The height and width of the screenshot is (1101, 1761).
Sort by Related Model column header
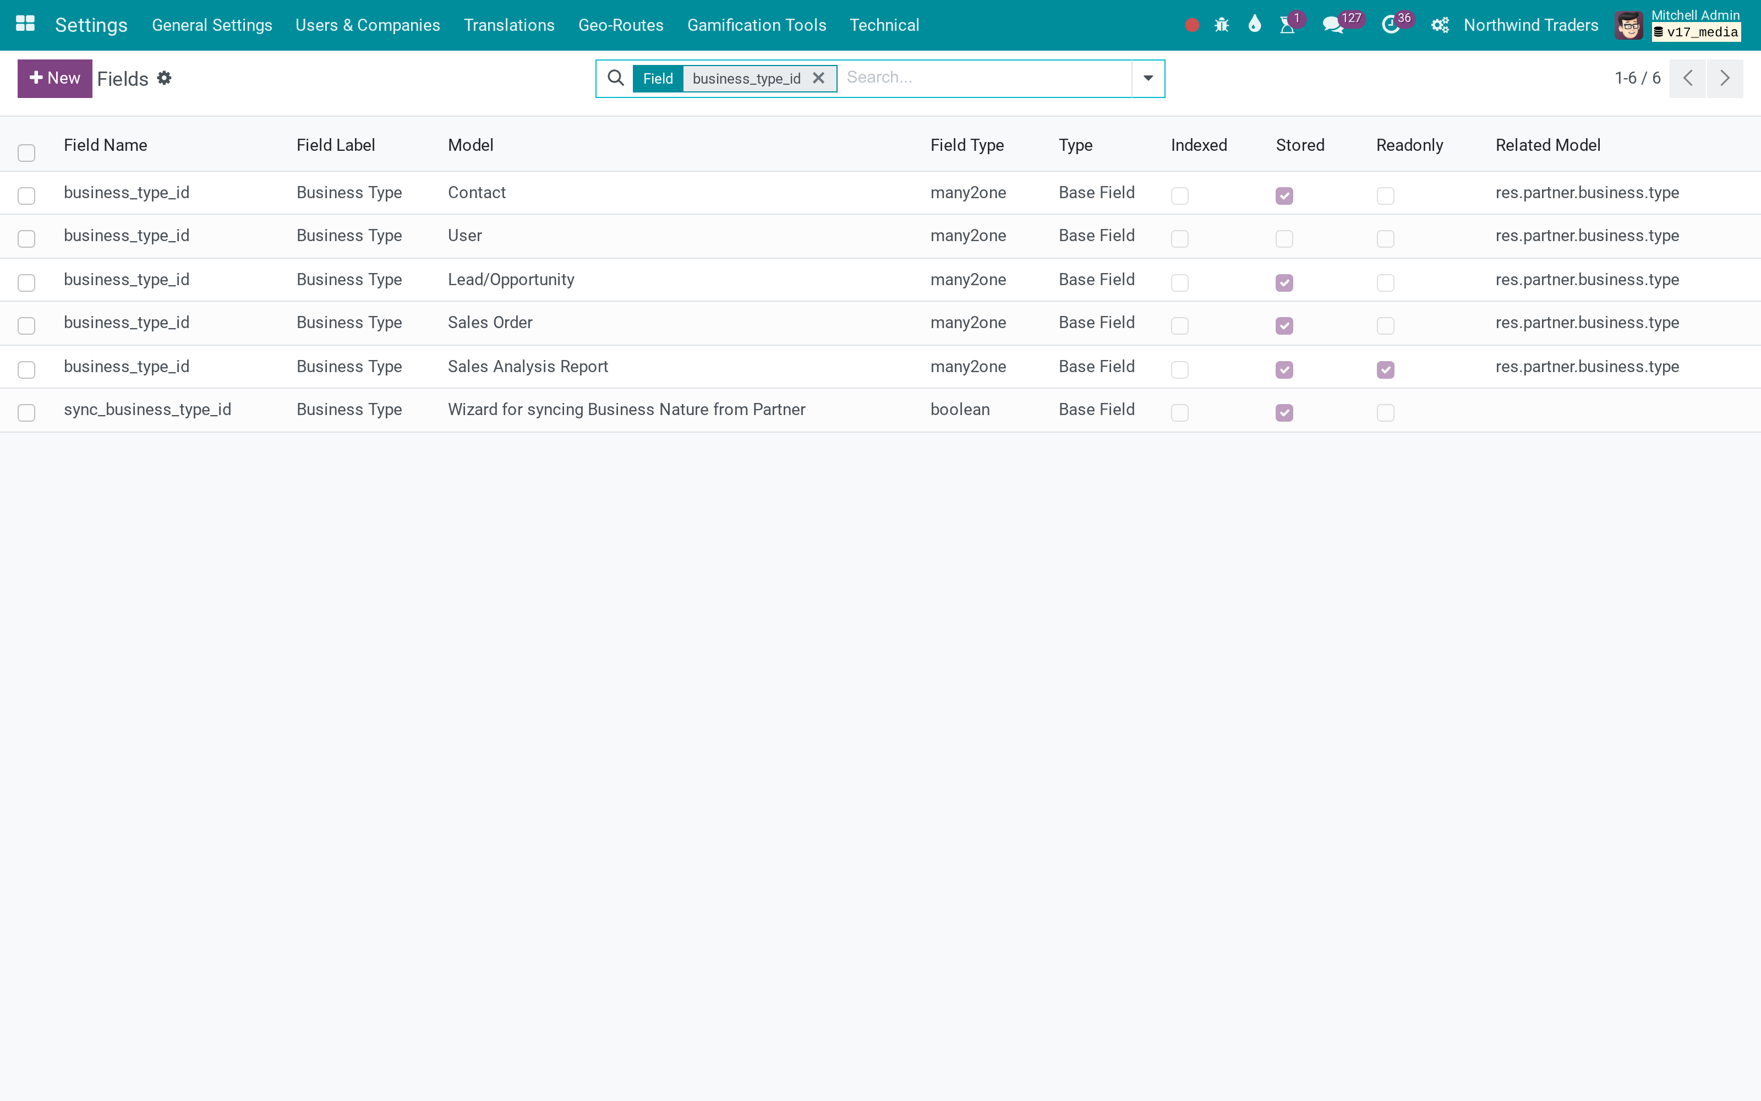[1548, 145]
